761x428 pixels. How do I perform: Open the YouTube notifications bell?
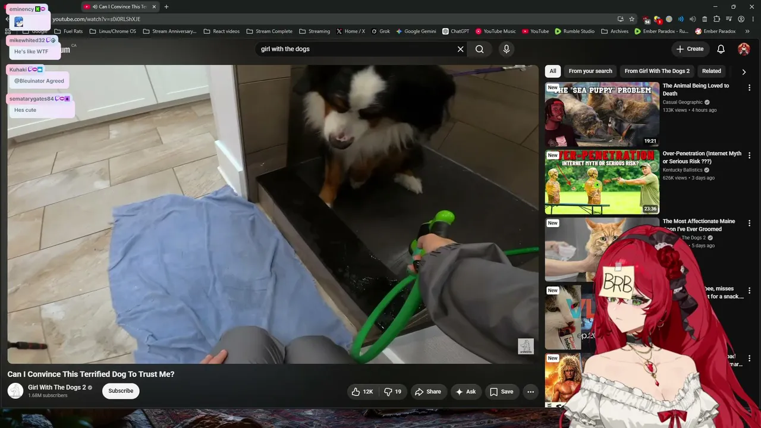pos(721,49)
